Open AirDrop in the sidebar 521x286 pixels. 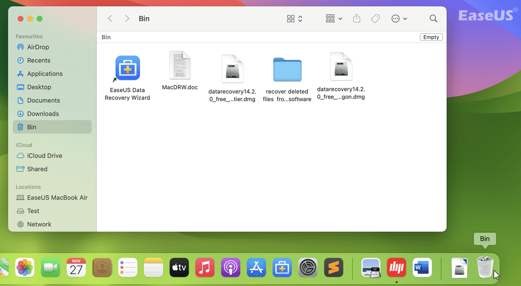38,47
